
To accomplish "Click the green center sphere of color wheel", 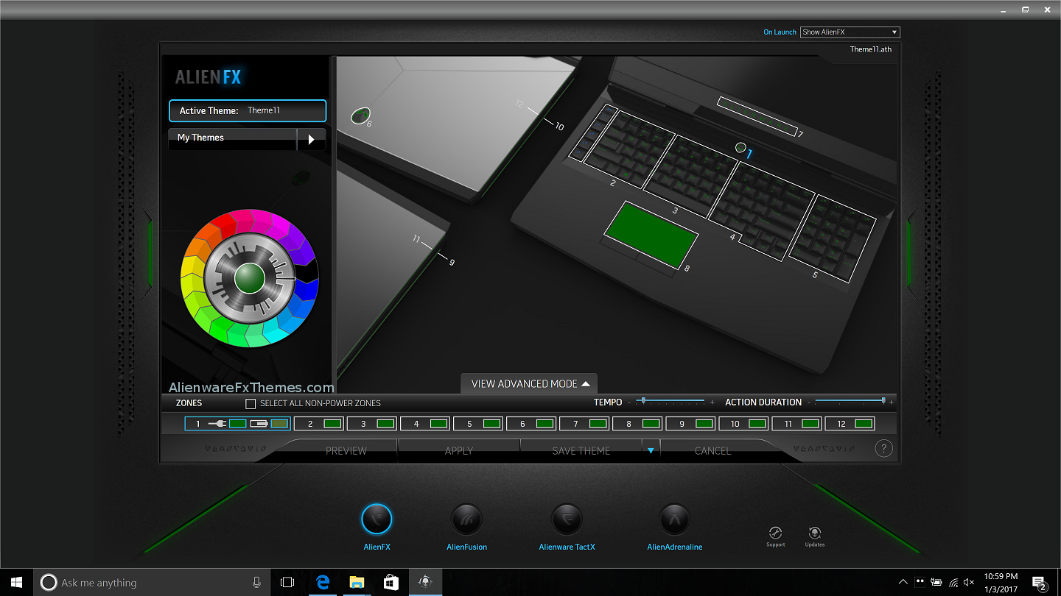I will point(249,278).
